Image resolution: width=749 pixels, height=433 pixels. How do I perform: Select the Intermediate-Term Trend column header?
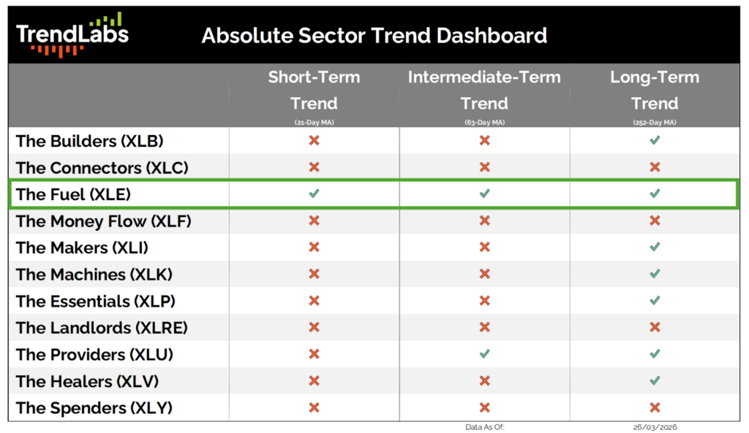(x=484, y=91)
